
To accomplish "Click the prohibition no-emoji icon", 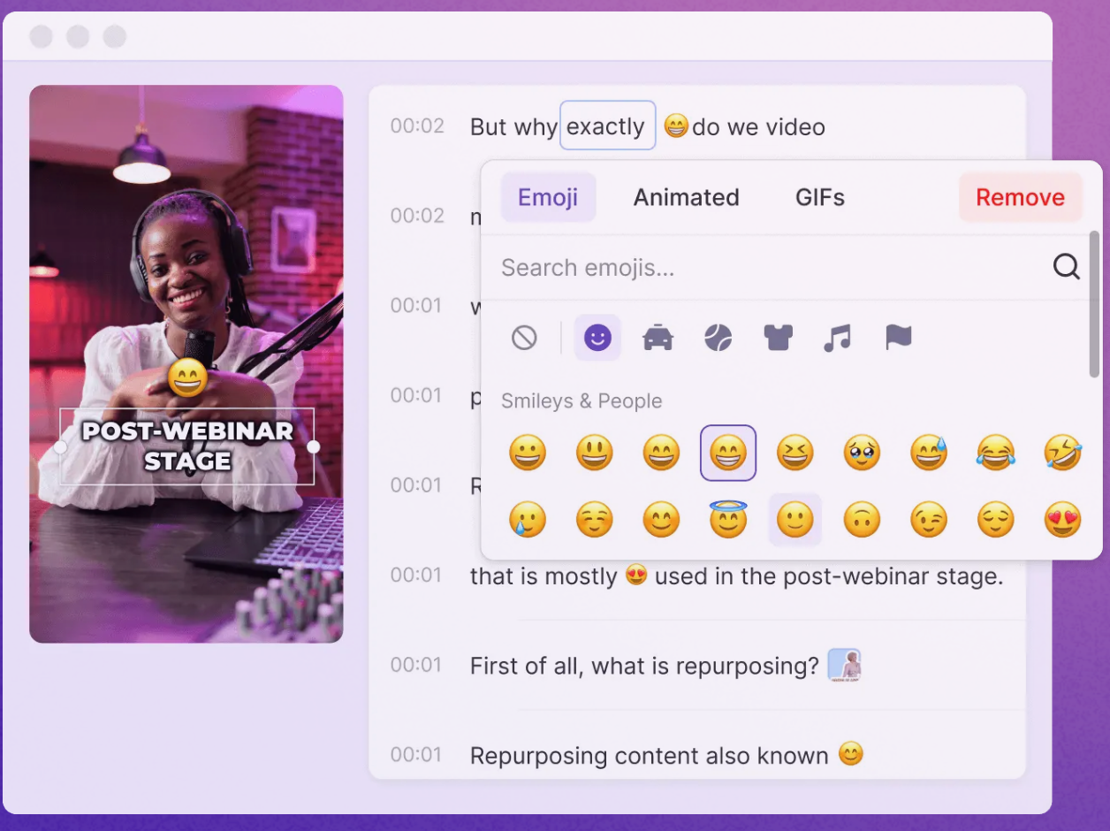I will [x=523, y=337].
